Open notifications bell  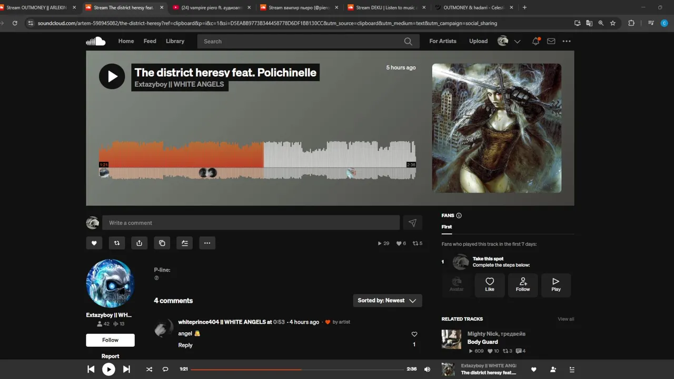coord(536,41)
